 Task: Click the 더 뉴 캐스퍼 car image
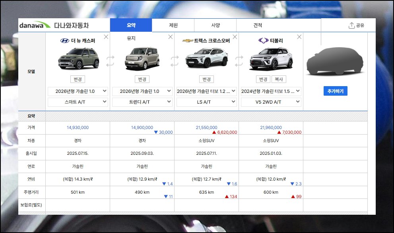point(78,58)
